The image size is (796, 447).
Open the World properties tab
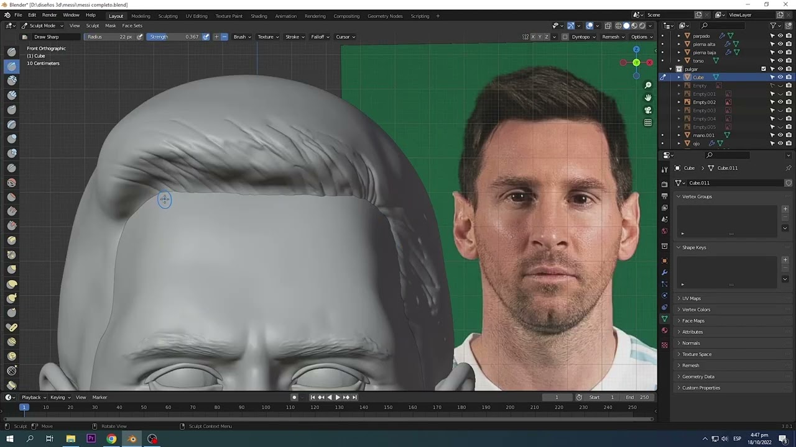pyautogui.click(x=664, y=231)
